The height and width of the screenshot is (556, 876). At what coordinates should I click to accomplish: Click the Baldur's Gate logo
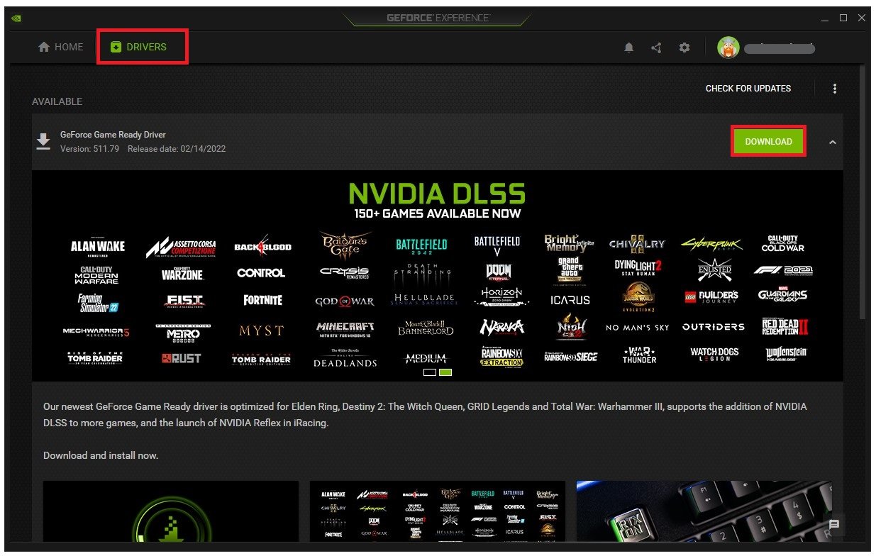(345, 246)
